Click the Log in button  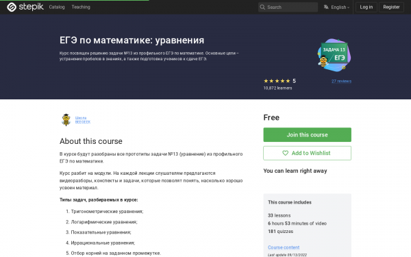[366, 7]
